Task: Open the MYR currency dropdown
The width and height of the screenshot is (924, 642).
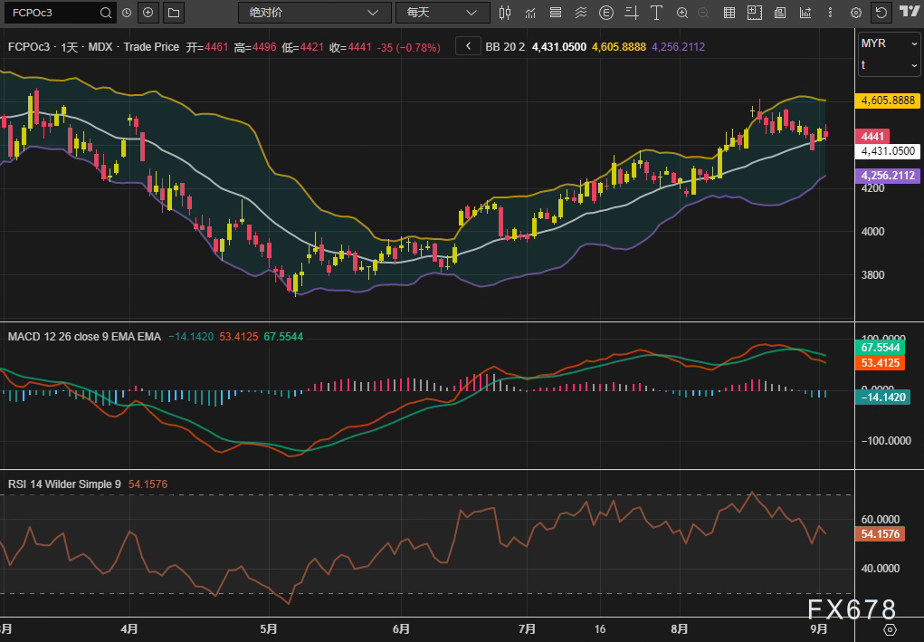Action: point(889,43)
